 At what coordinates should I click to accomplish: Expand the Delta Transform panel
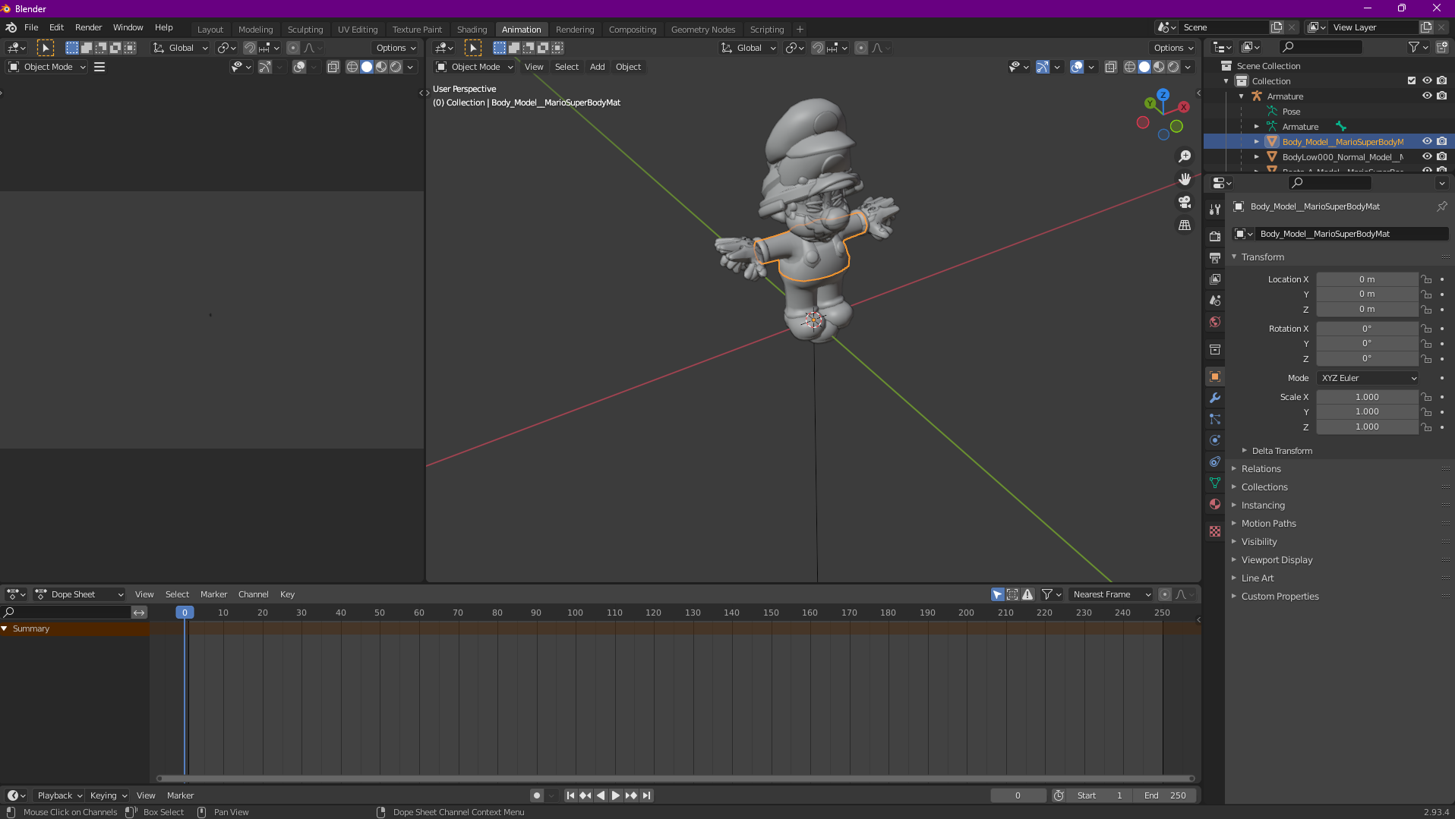[1282, 451]
